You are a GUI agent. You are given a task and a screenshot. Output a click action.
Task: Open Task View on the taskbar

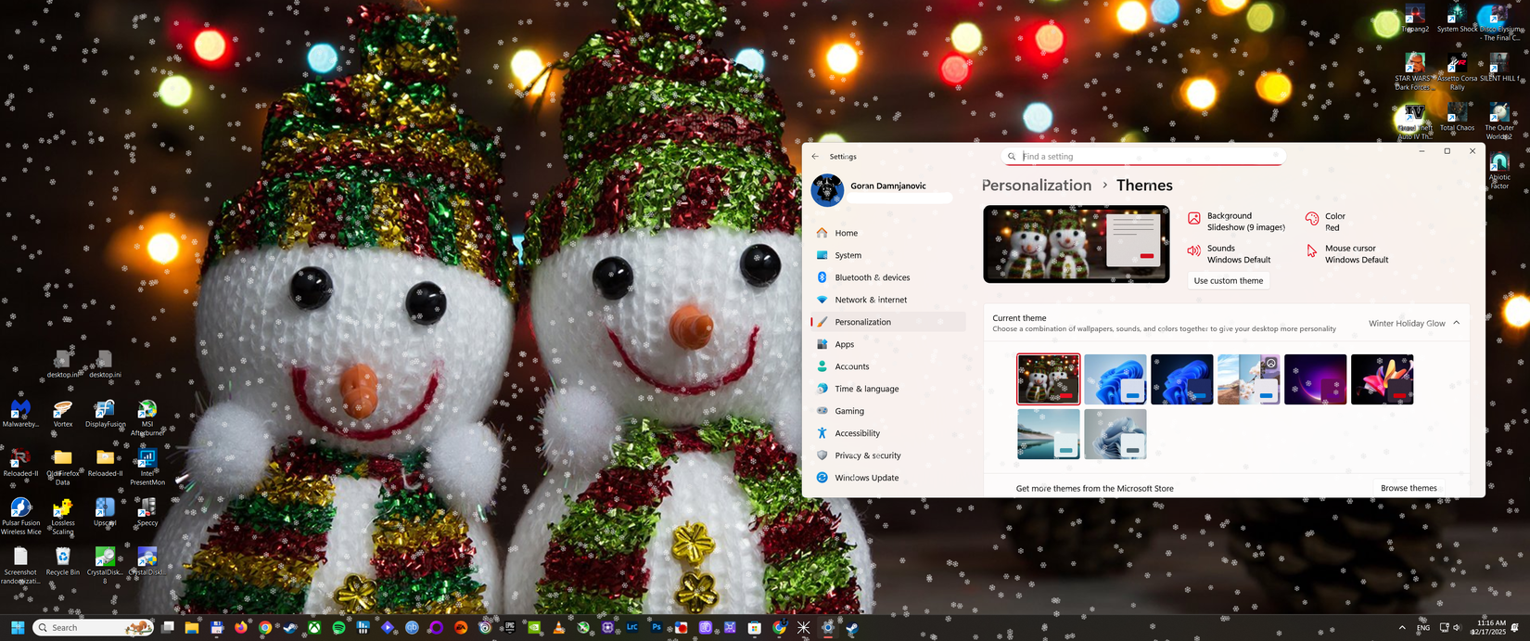[168, 628]
